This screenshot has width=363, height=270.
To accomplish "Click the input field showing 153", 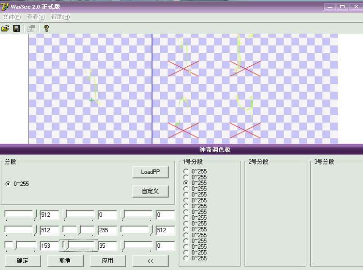I will click(49, 246).
